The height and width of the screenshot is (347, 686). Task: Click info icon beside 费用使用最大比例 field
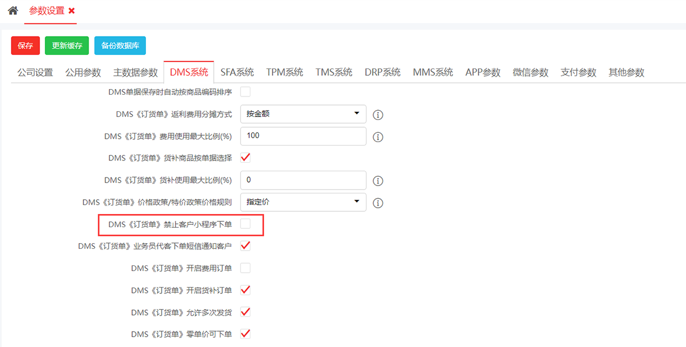click(x=378, y=137)
